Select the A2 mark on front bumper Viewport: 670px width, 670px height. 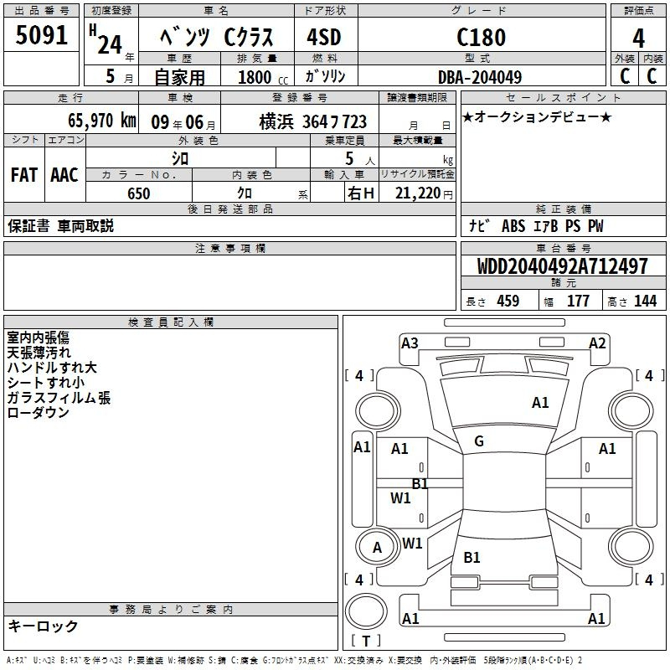coord(597,343)
